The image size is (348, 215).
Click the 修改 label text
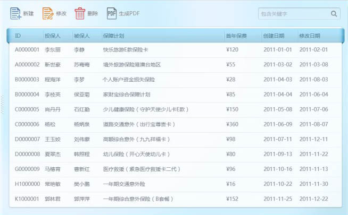coord(61,14)
